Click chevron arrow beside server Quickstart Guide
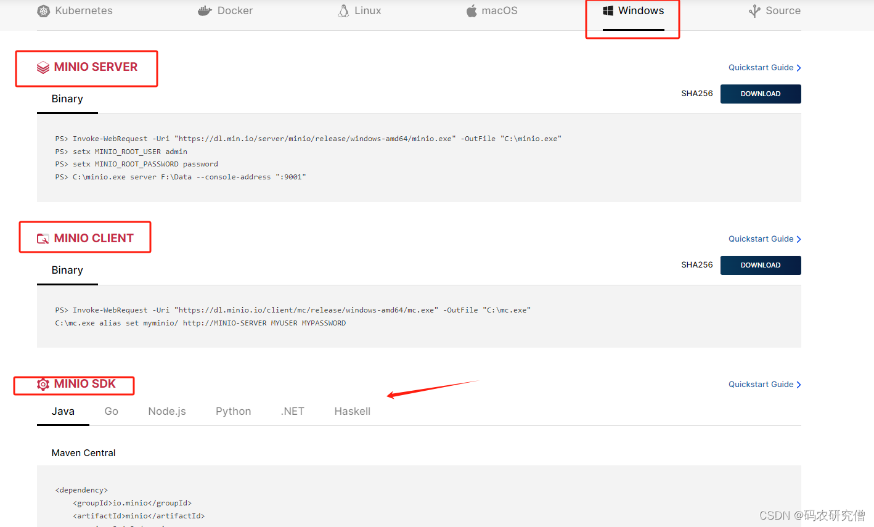The image size is (874, 527). pos(799,68)
